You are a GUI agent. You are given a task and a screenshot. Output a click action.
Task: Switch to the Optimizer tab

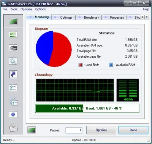[63, 18]
